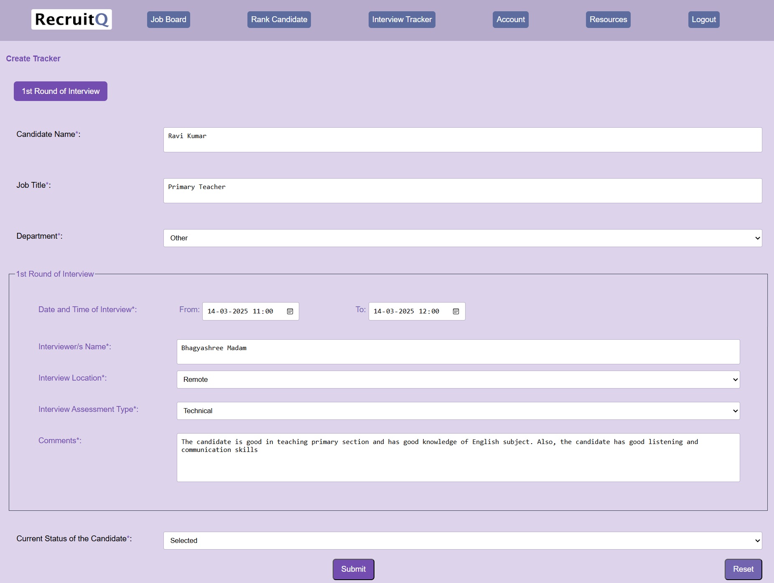This screenshot has width=774, height=583.
Task: Click the RecruitQ logo
Action: point(71,19)
